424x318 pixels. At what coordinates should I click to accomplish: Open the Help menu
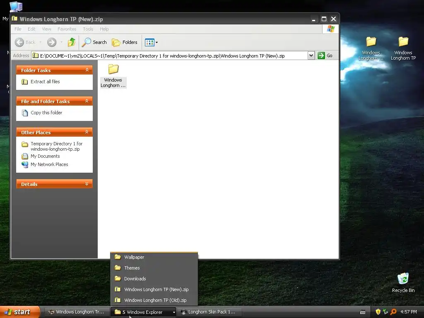pos(104,29)
